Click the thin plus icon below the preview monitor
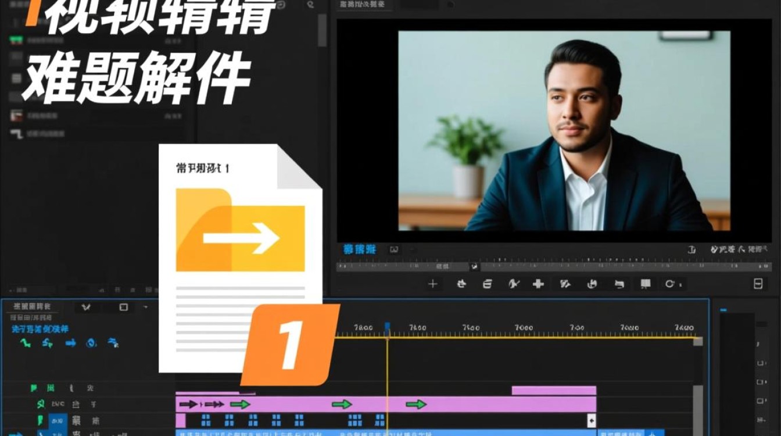Image resolution: width=781 pixels, height=436 pixels. coord(432,284)
